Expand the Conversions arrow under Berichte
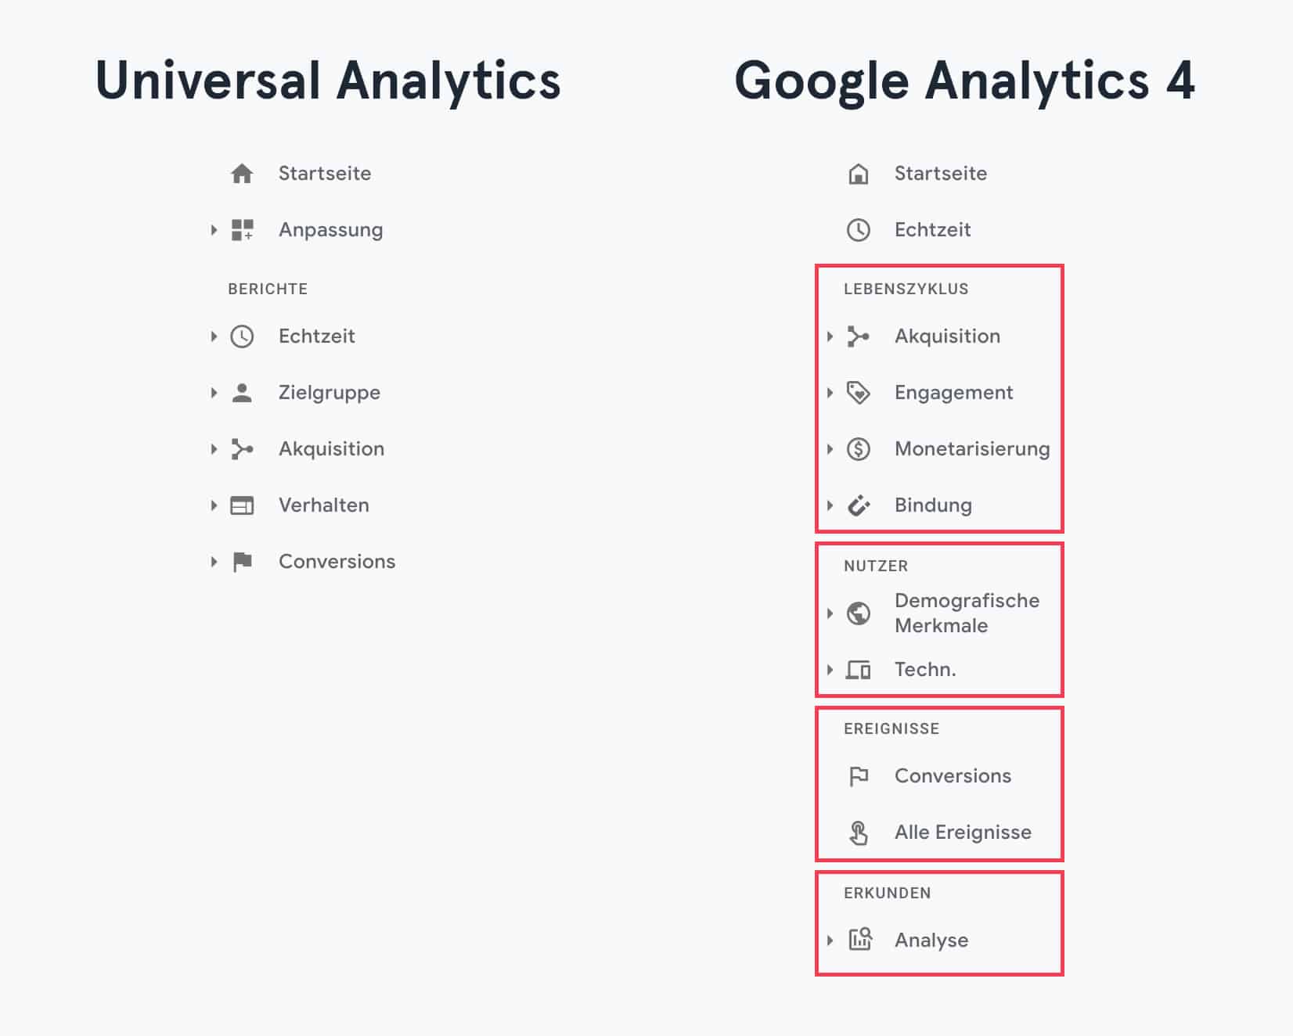Screen dimensions: 1293x1036 [214, 562]
